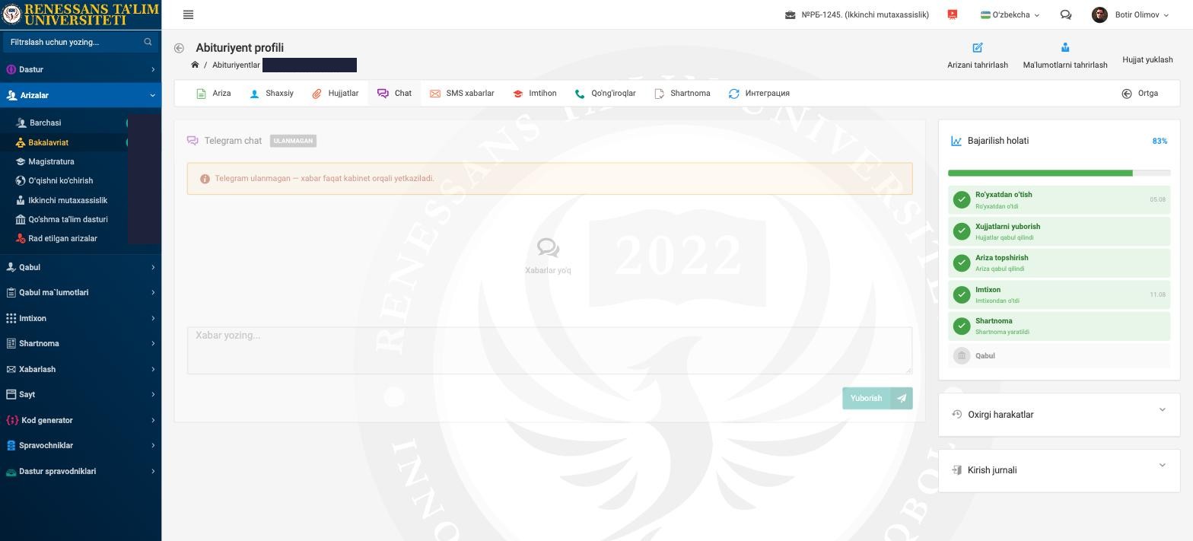Expand the Xabarlash sidebar section

(x=81, y=369)
